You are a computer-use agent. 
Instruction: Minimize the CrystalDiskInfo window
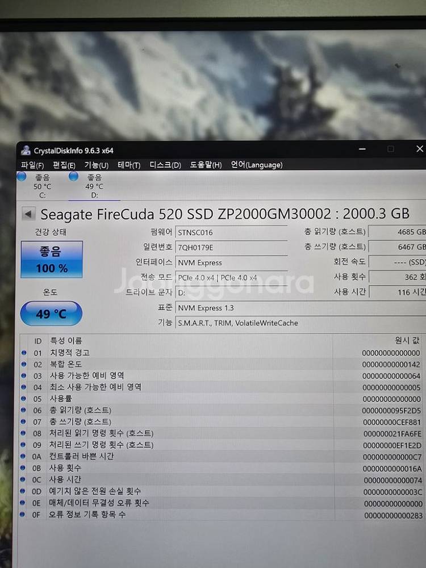(x=362, y=149)
